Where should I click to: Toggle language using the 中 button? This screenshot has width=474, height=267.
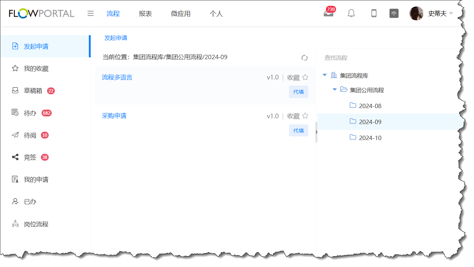[394, 13]
